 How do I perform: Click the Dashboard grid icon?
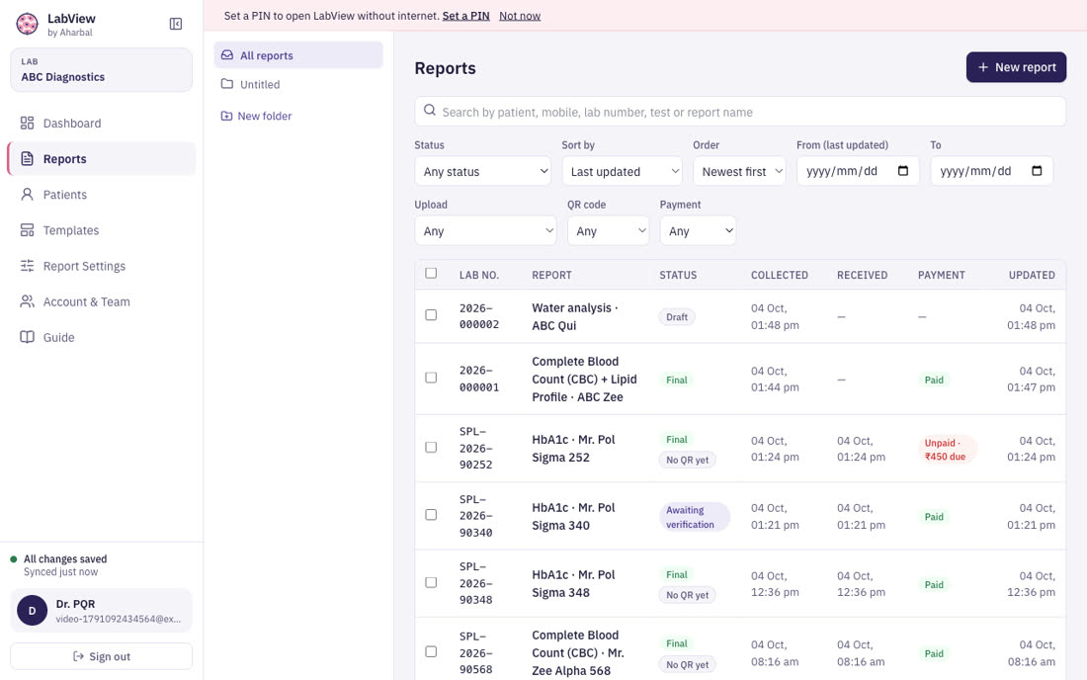pyautogui.click(x=27, y=123)
